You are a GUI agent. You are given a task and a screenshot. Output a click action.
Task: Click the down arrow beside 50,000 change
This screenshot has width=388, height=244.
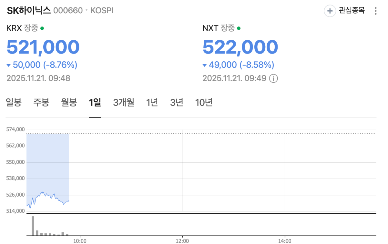point(8,65)
